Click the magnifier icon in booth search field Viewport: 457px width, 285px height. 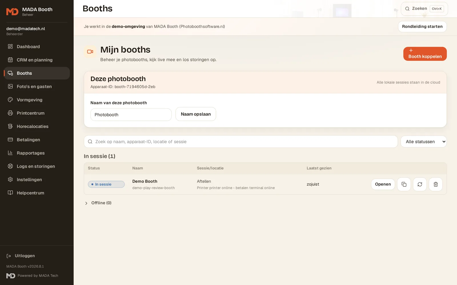coord(90,142)
